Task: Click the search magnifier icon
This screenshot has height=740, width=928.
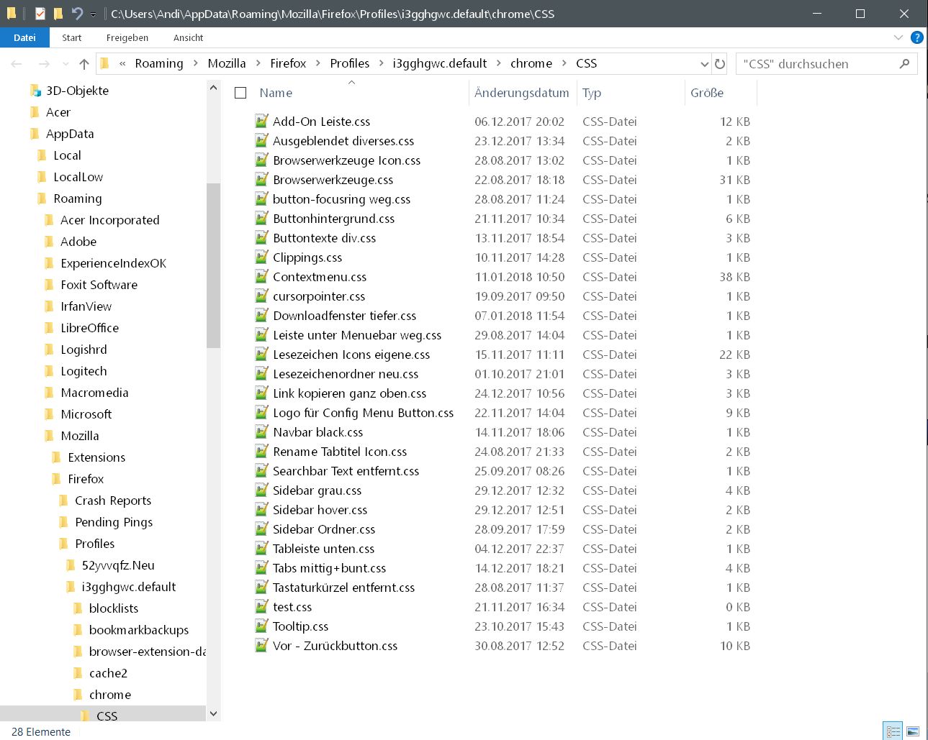Action: pyautogui.click(x=904, y=64)
